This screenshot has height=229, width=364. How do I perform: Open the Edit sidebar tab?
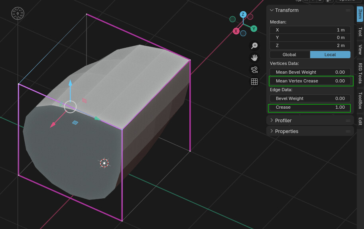click(x=360, y=121)
